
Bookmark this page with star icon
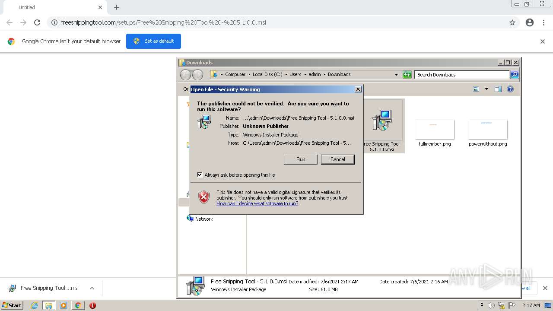point(512,22)
